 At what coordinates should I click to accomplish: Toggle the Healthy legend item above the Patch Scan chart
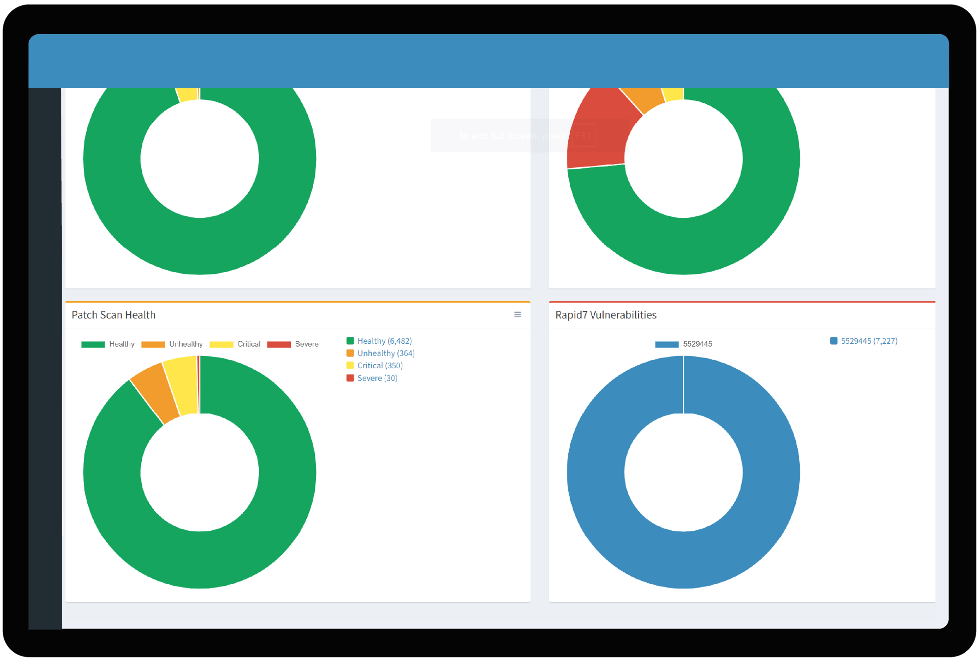click(108, 344)
